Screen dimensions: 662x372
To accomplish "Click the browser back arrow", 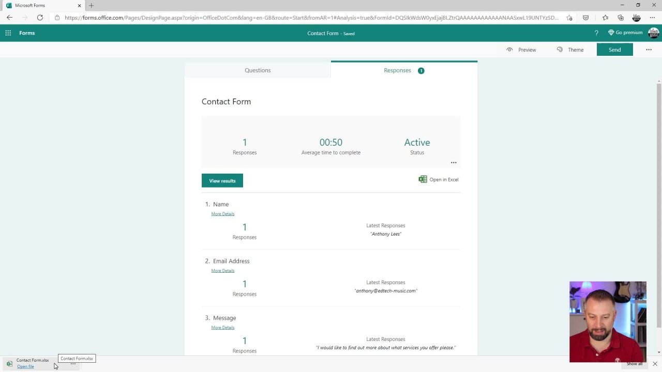I will [9, 18].
